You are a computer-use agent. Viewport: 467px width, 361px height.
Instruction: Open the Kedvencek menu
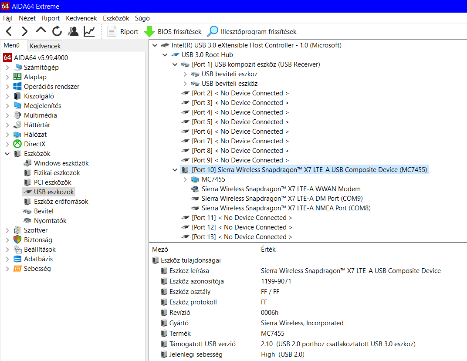click(x=81, y=18)
